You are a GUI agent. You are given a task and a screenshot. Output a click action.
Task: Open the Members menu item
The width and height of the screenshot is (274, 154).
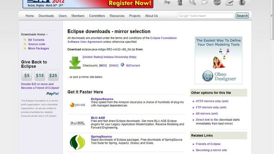78,16
